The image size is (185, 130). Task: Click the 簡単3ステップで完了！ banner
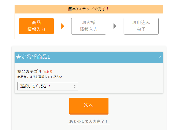coord(89,9)
